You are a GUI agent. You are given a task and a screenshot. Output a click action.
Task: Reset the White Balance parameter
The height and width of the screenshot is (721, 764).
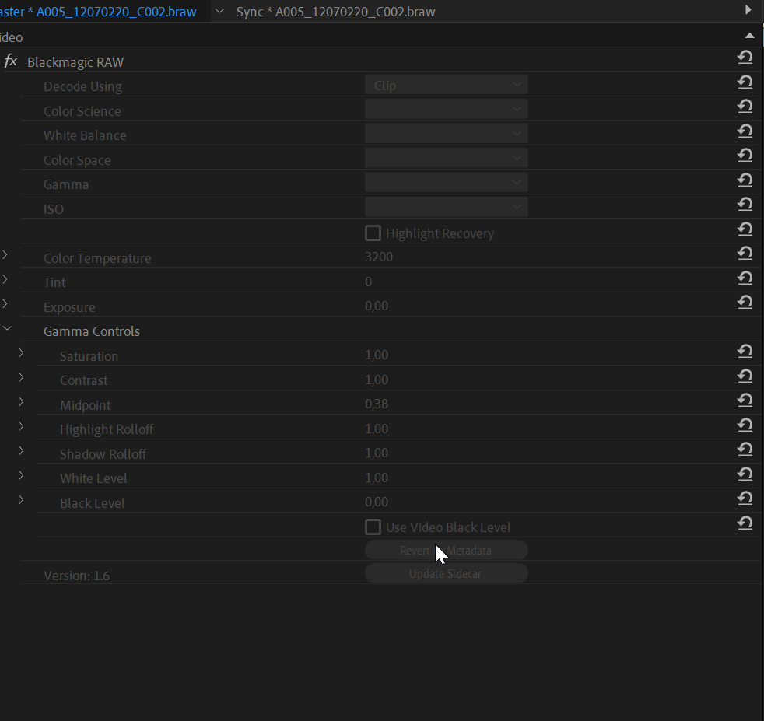(745, 131)
